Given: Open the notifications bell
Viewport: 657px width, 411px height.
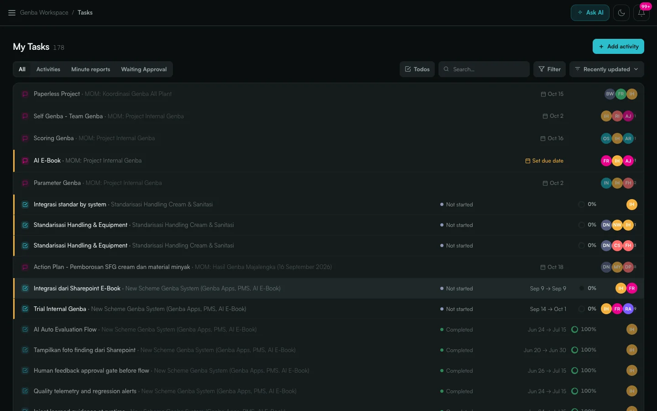Looking at the screenshot, I should click(x=641, y=13).
